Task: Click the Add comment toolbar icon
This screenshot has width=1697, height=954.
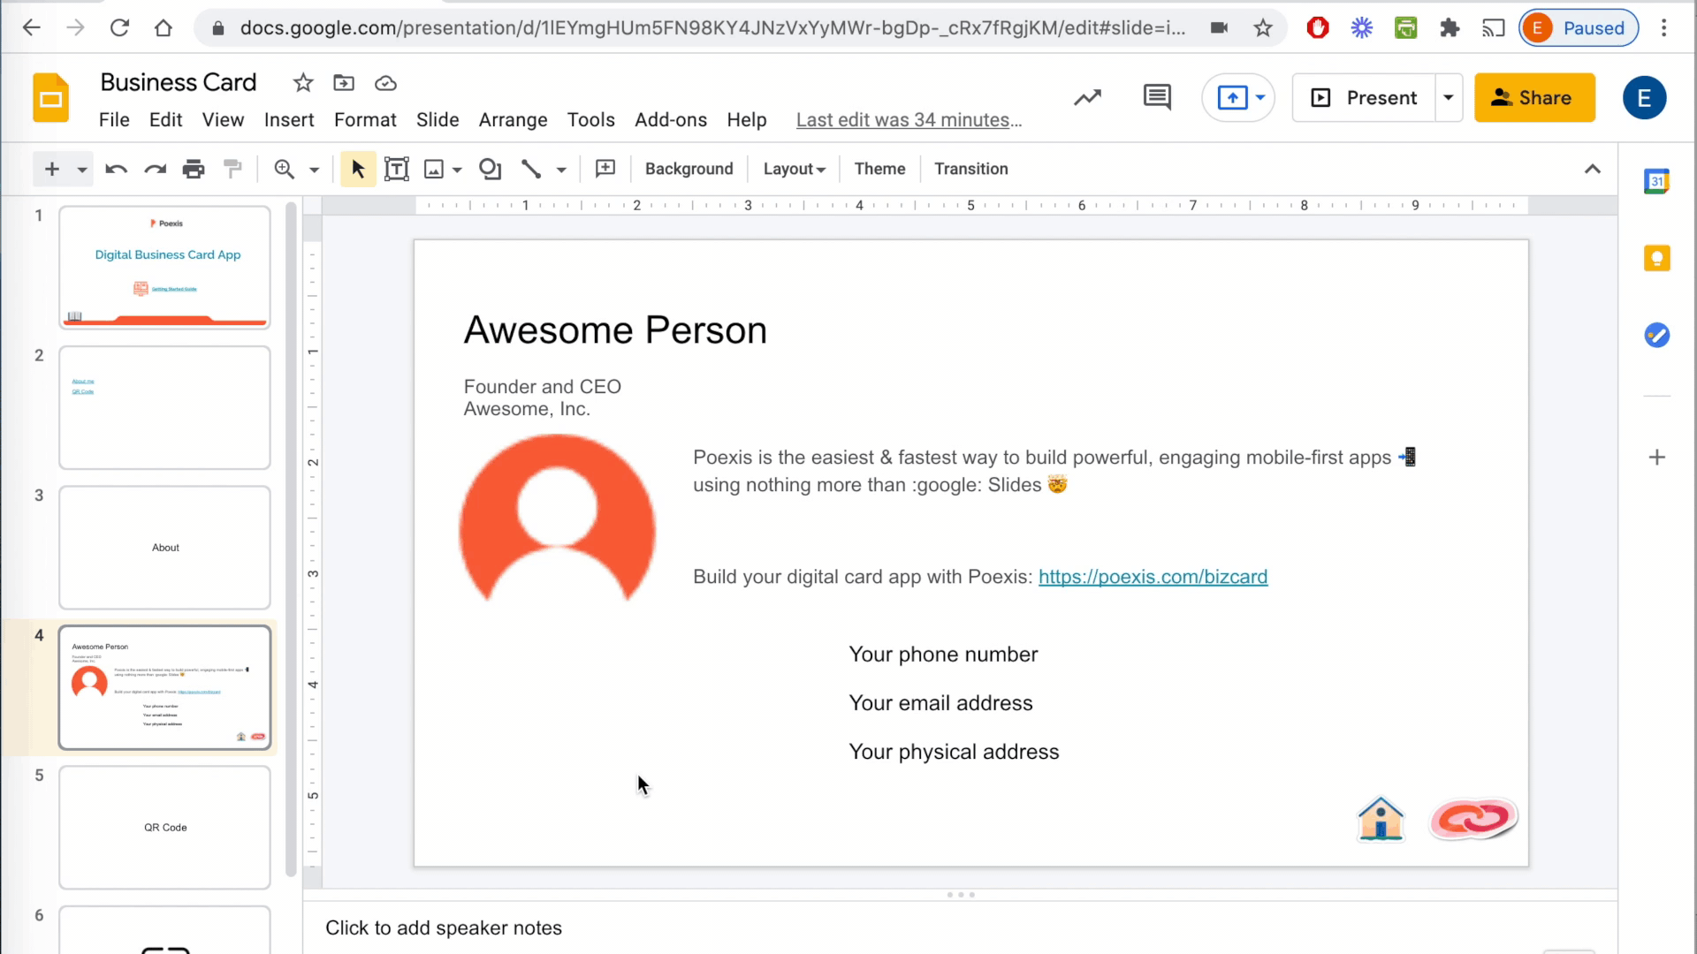Action: point(605,169)
